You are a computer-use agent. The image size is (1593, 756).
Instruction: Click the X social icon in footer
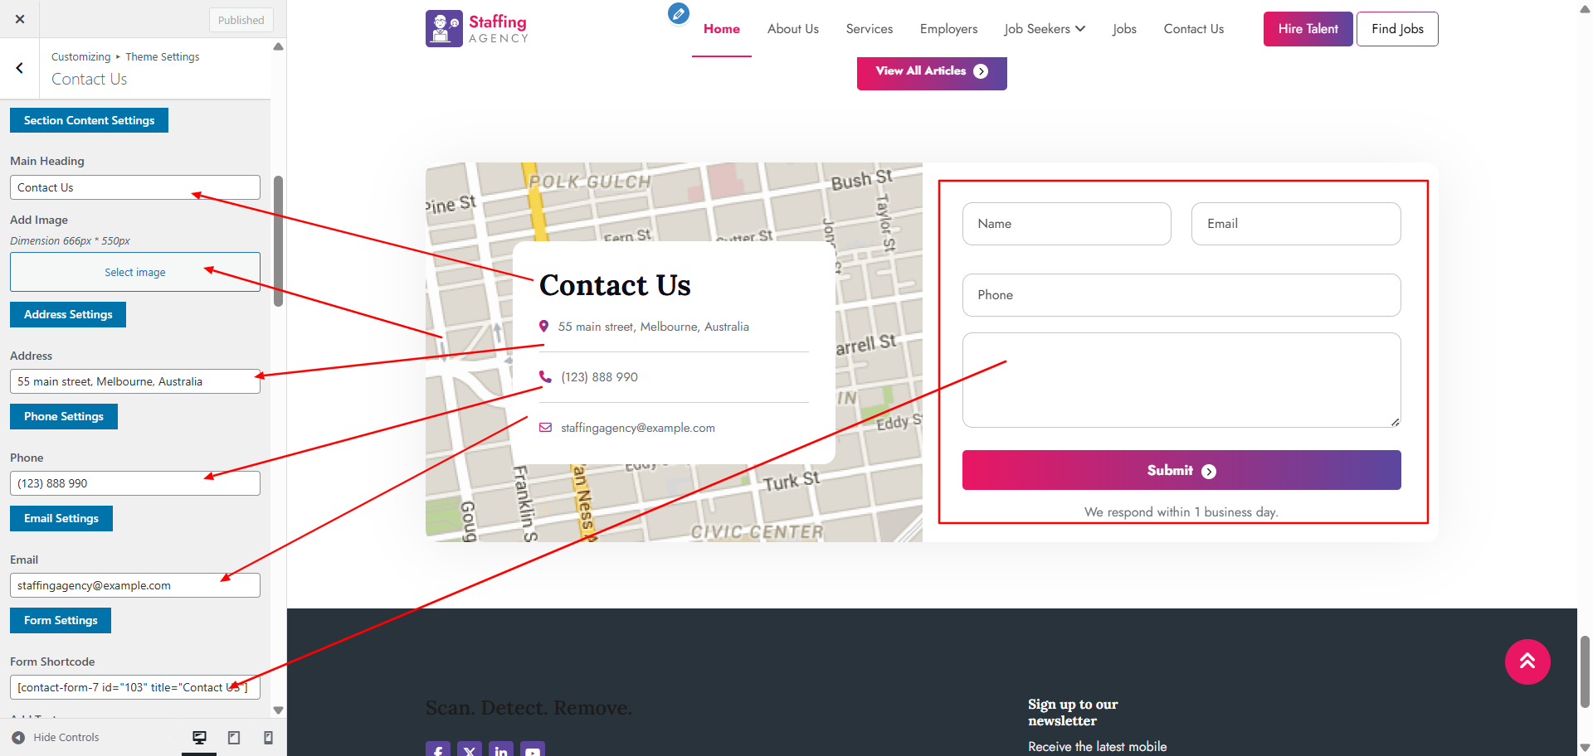pyautogui.click(x=469, y=750)
